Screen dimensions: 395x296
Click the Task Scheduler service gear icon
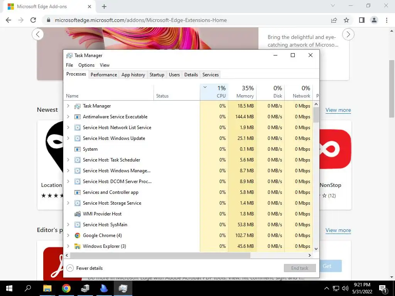pyautogui.click(x=77, y=160)
